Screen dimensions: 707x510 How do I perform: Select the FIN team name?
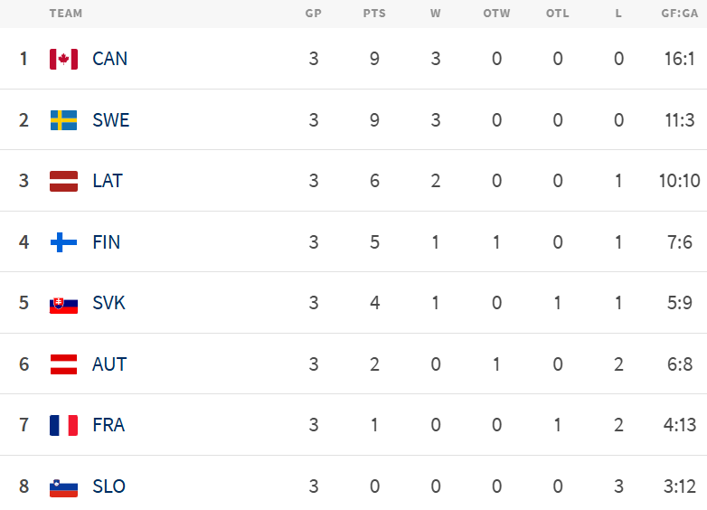(x=106, y=242)
